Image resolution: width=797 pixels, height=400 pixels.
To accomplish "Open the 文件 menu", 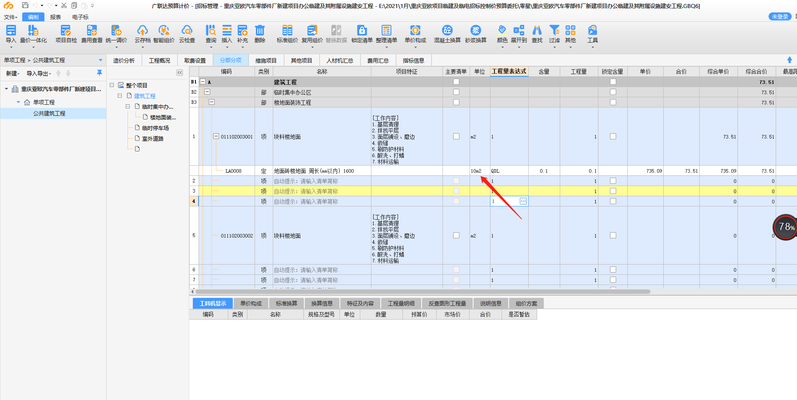I will tap(11, 17).
